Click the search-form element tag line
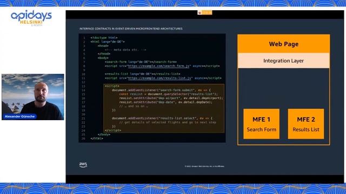The image size is (346, 194). 141,62
